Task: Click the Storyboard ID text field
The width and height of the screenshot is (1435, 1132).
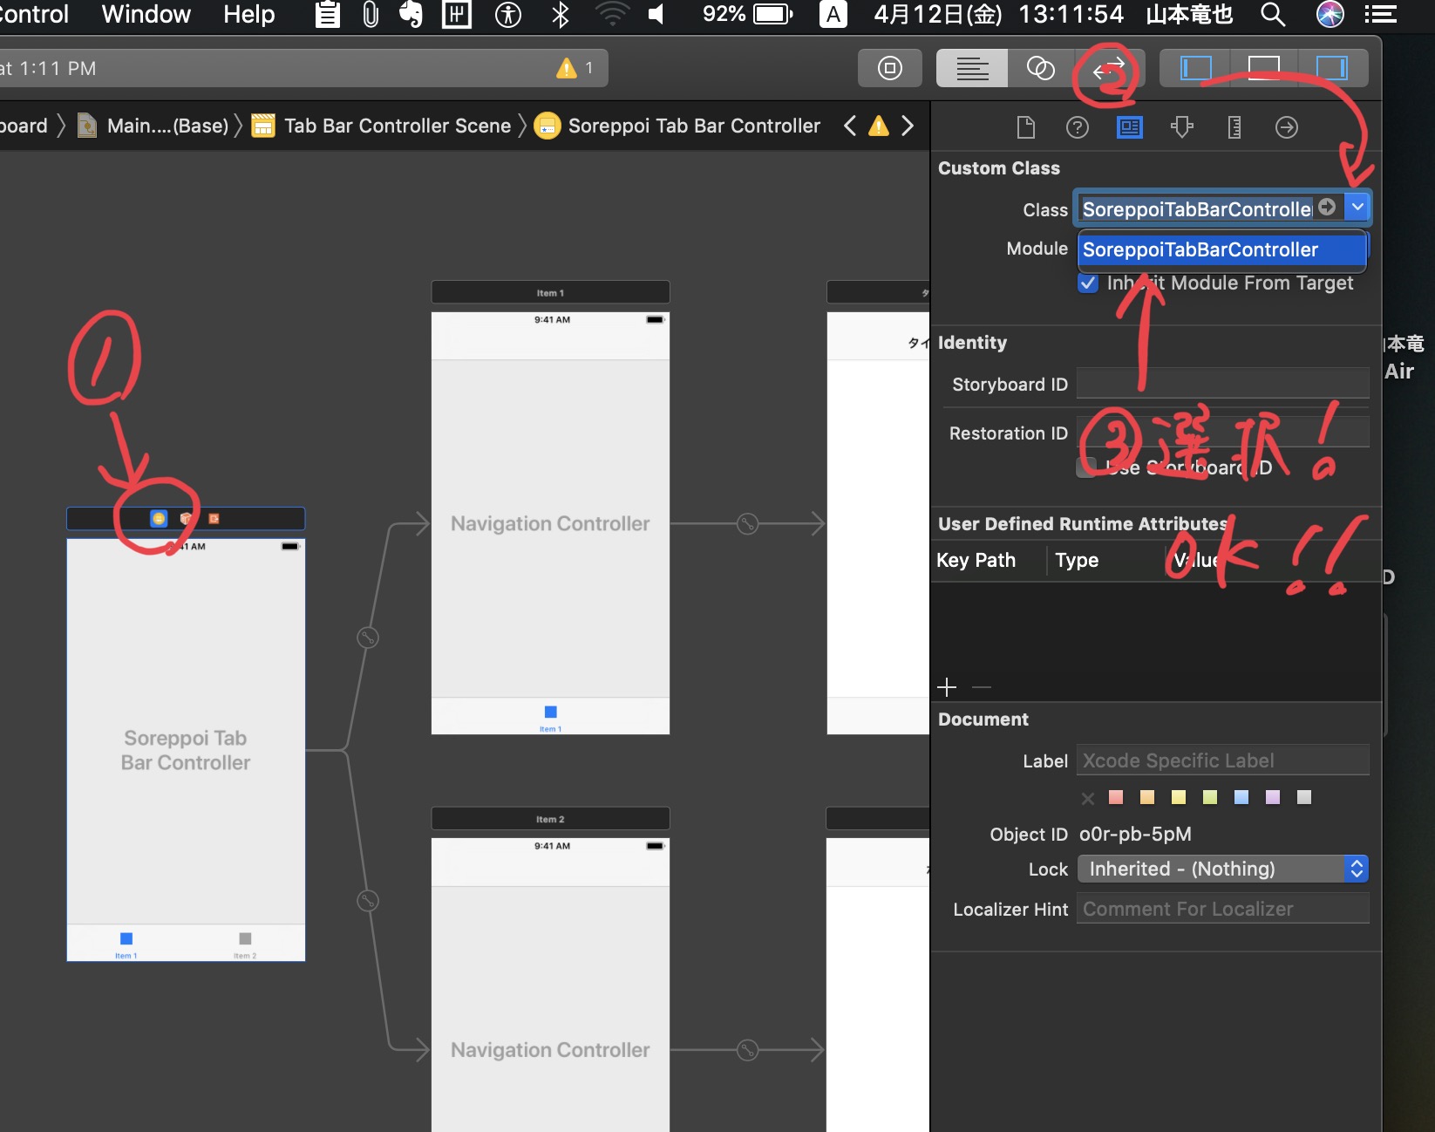Action: 1222,385
